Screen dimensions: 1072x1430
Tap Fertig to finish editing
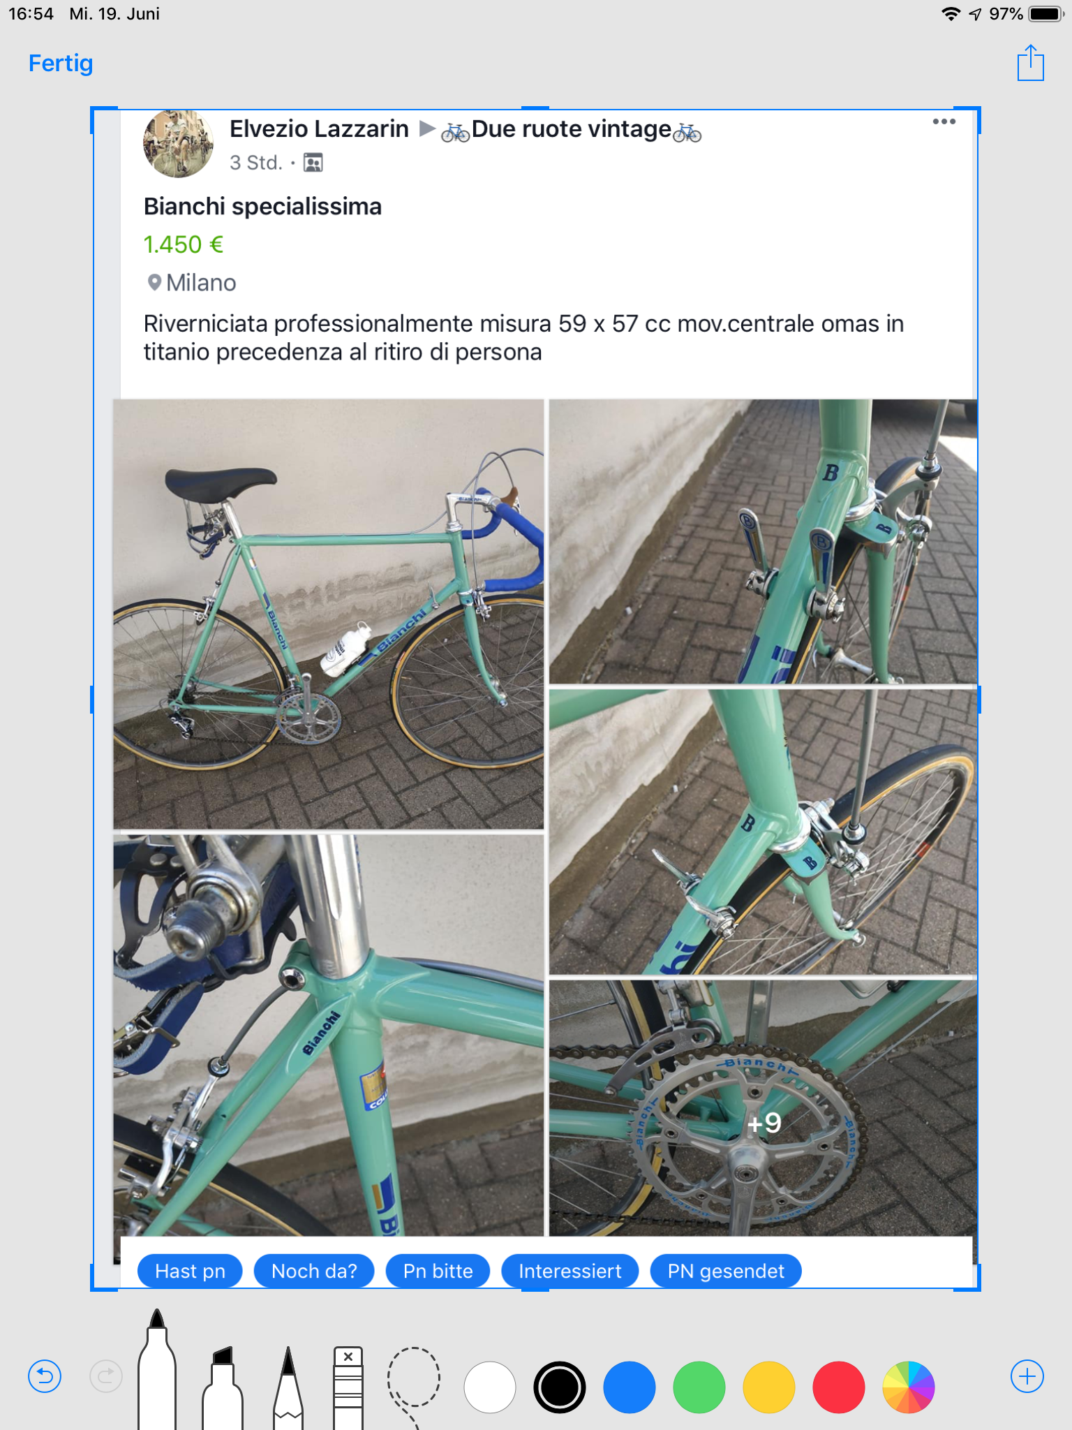(x=61, y=64)
